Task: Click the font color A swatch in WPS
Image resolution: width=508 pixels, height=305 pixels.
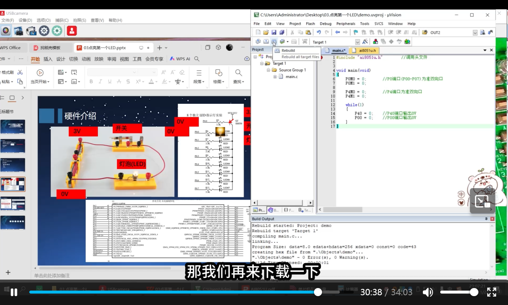Action: tap(151, 82)
